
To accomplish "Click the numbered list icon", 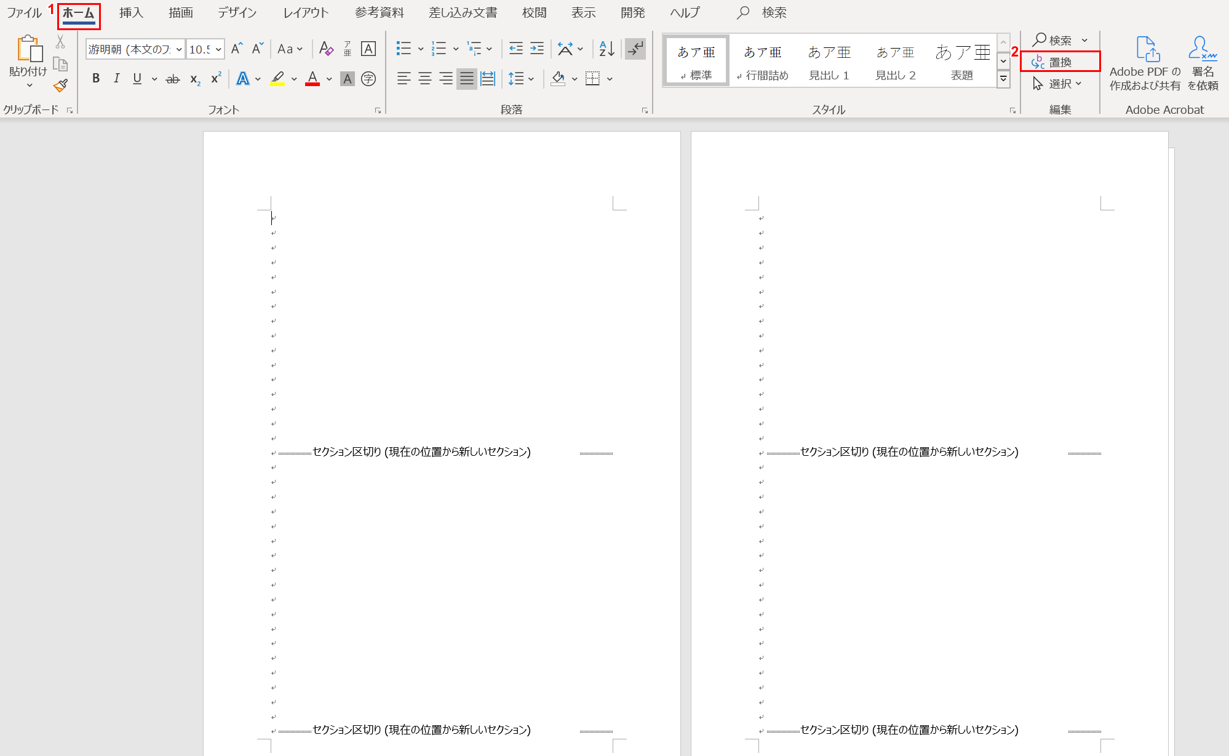I will pos(439,49).
